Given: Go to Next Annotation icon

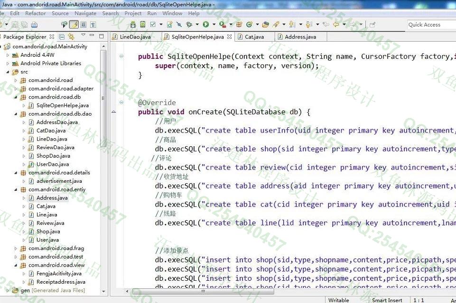Looking at the screenshot, I should tap(292, 25).
